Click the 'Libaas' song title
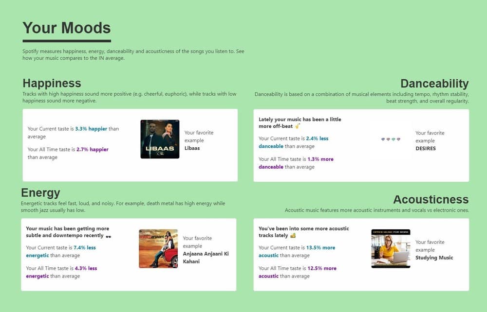 pos(192,148)
